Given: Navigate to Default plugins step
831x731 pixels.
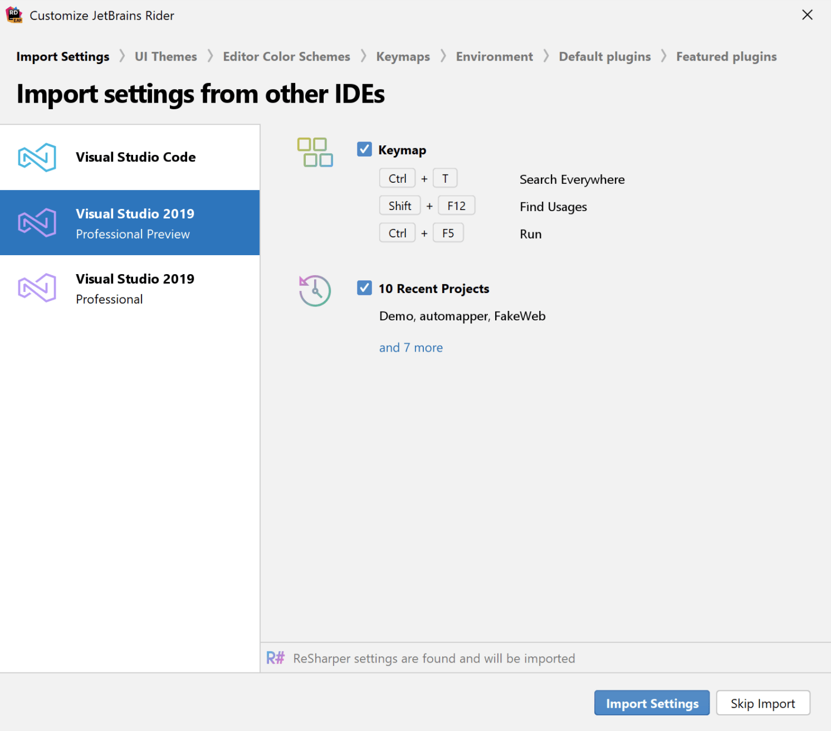Looking at the screenshot, I should (604, 56).
